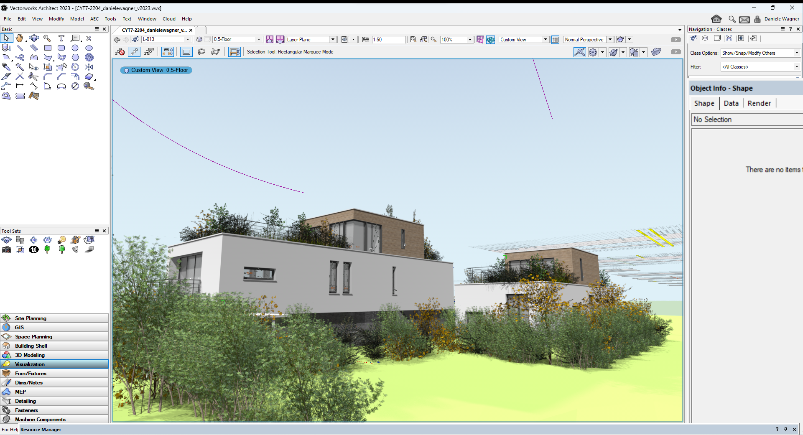Open the AEC menu

point(94,19)
